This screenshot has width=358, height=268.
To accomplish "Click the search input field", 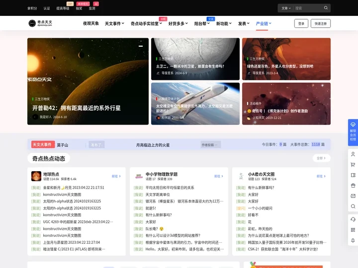I will point(308,8).
